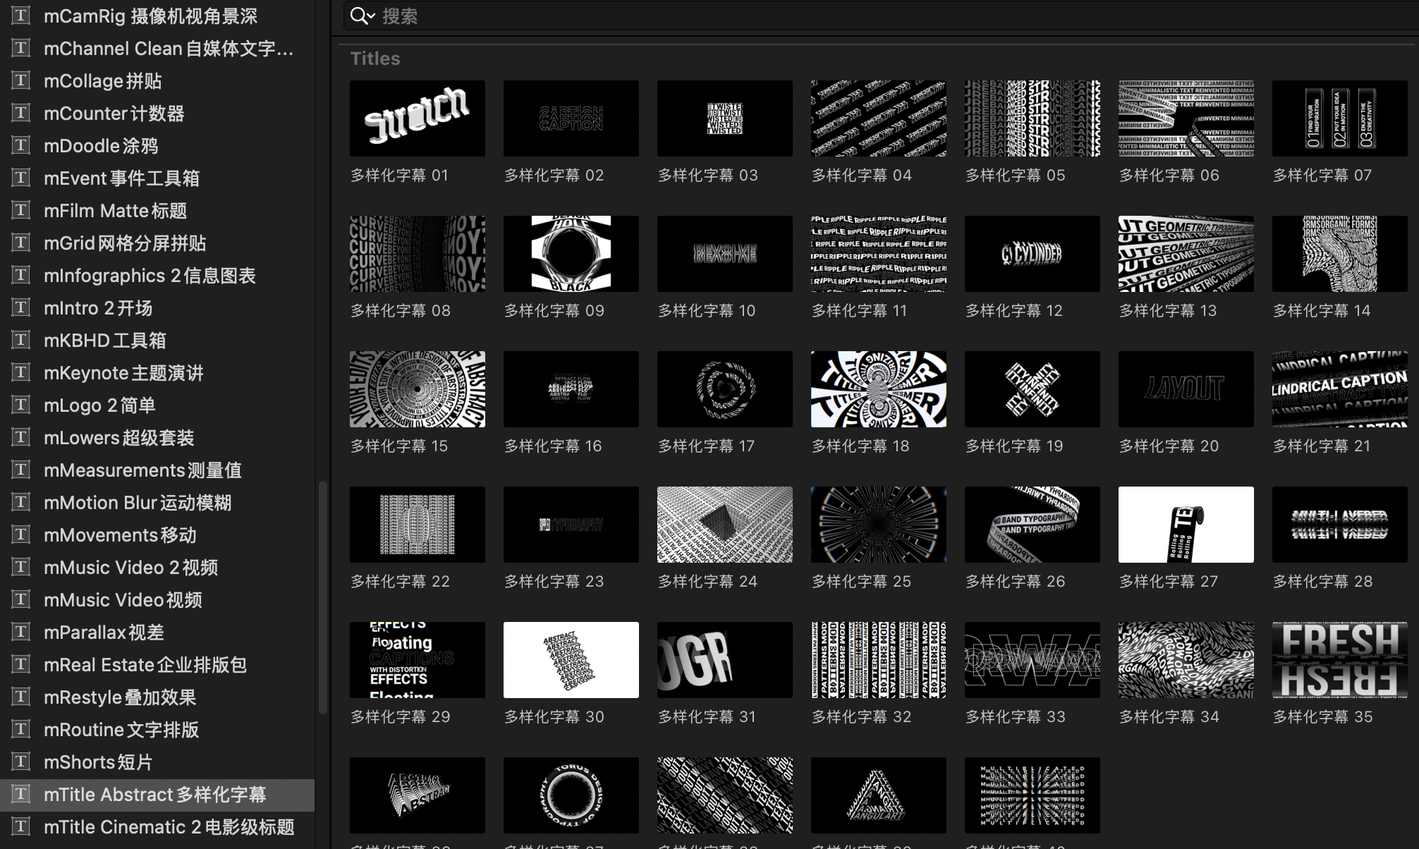Choose mFilm Matte 标题 in sidebar
The width and height of the screenshot is (1419, 849).
pos(157,210)
